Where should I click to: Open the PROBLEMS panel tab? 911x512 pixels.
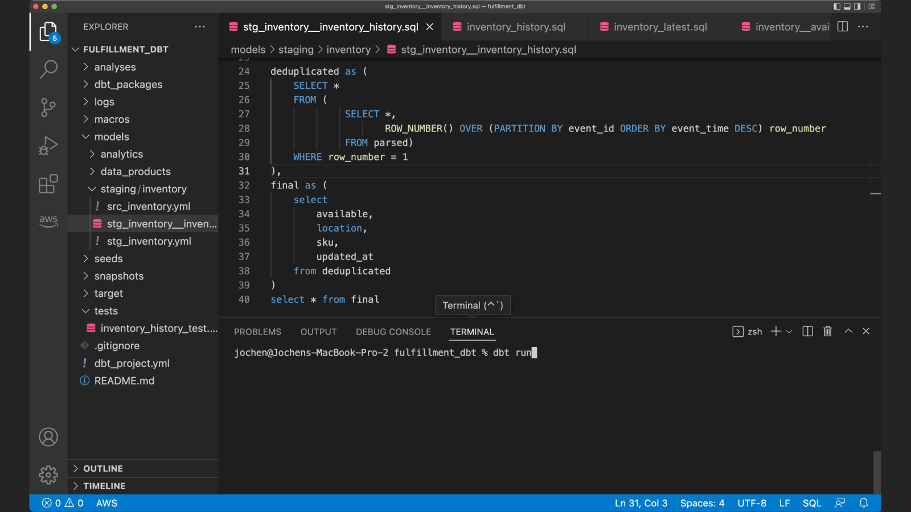257,332
